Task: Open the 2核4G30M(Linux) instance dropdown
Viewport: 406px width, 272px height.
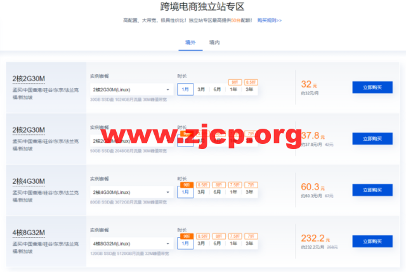Action: (132, 192)
